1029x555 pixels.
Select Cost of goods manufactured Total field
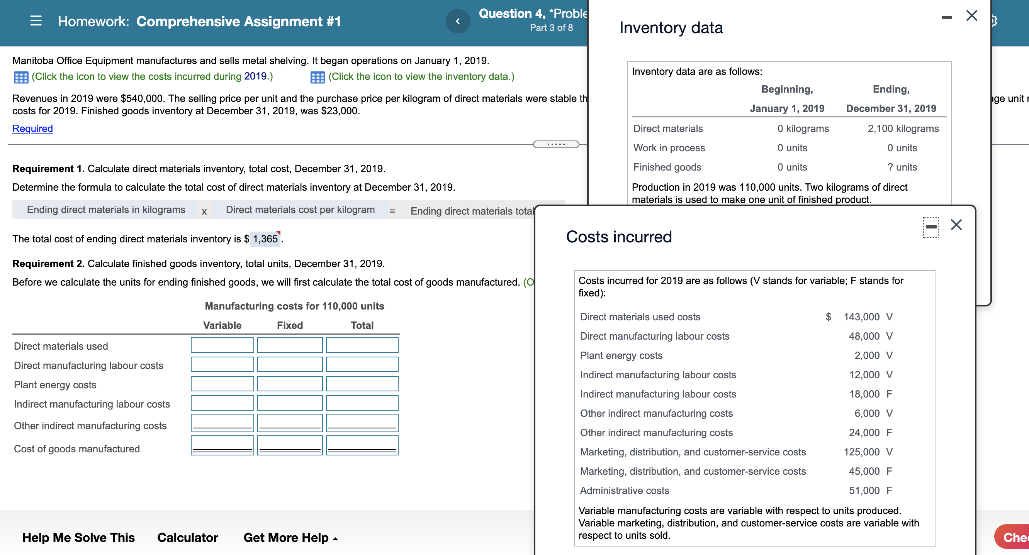tap(362, 445)
